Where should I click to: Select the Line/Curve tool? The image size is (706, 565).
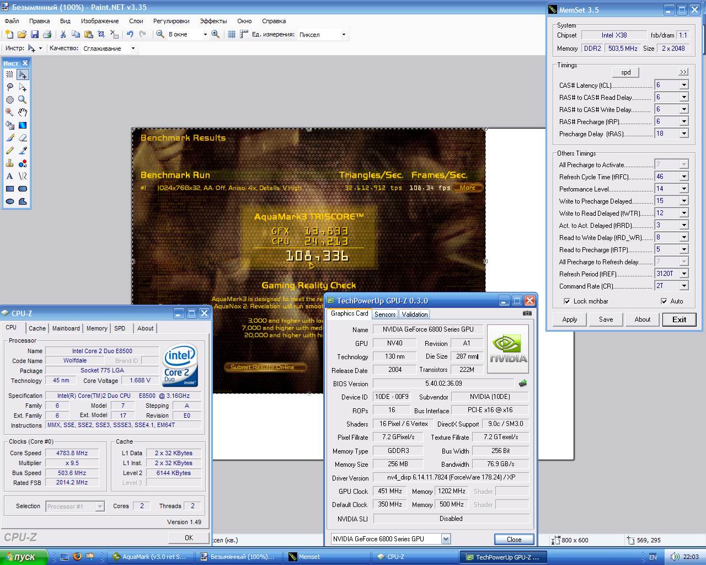pyautogui.click(x=23, y=176)
